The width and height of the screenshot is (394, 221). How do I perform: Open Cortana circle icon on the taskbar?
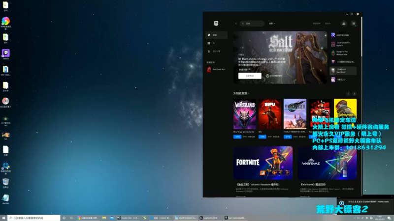point(64,218)
